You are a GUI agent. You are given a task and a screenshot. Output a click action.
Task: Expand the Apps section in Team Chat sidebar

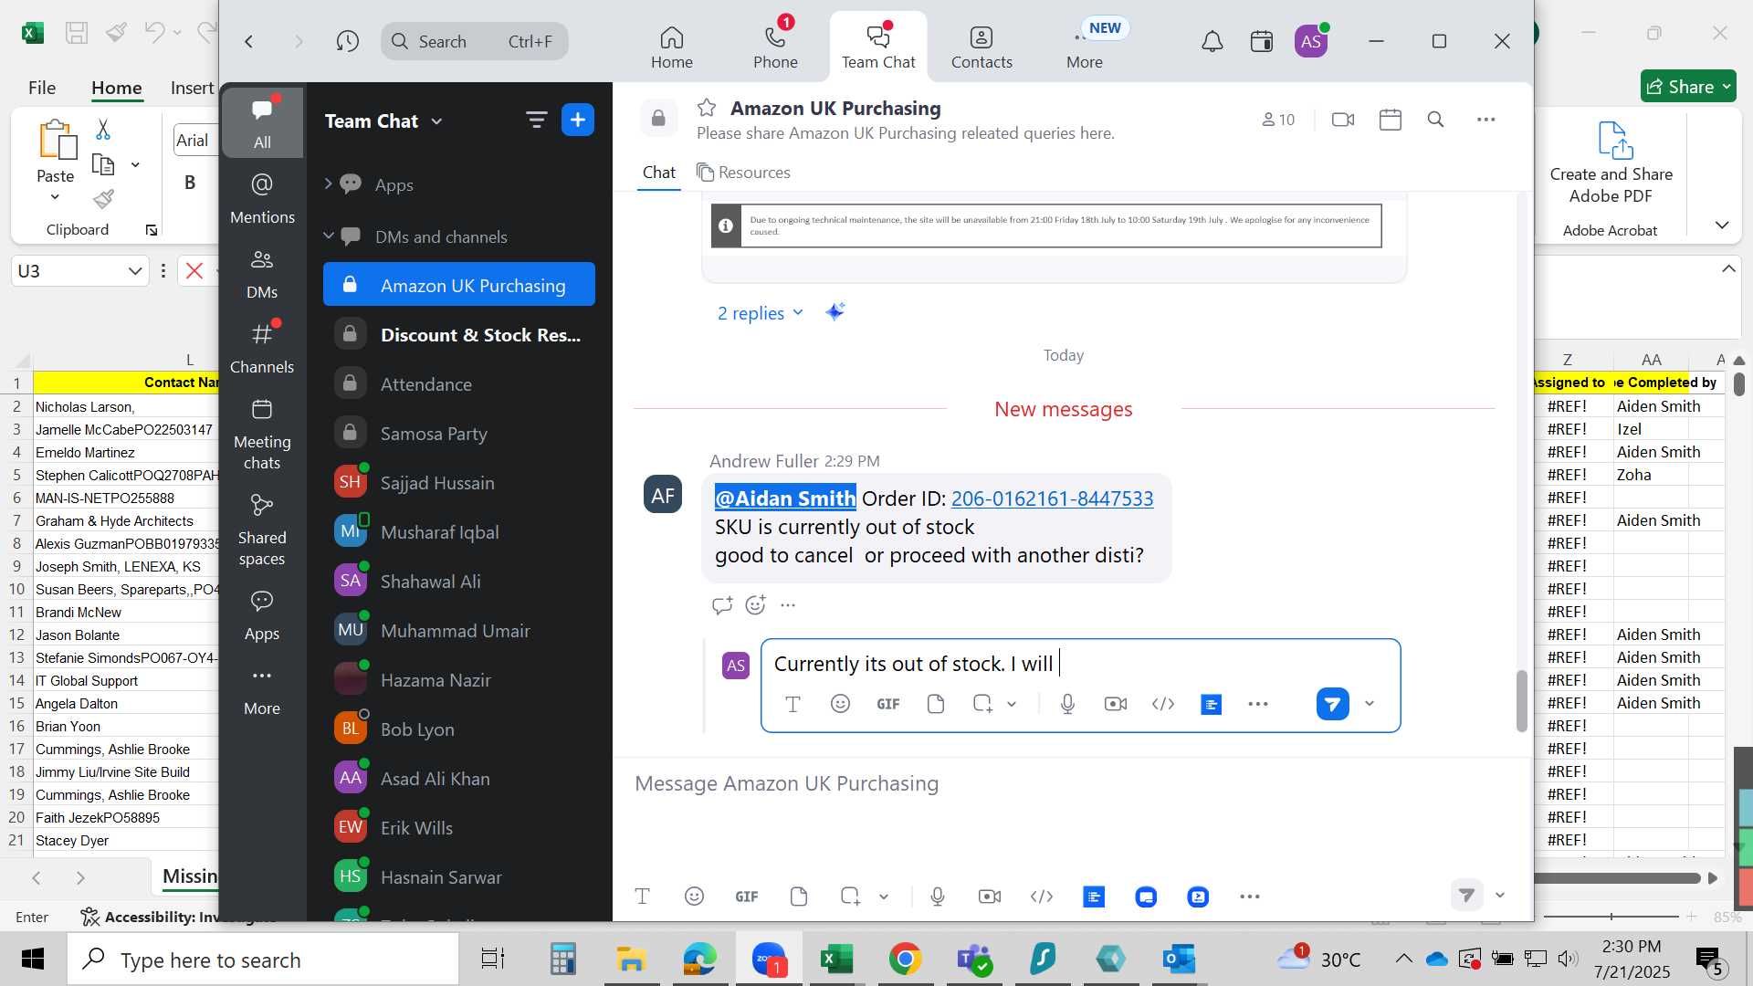[x=329, y=184]
